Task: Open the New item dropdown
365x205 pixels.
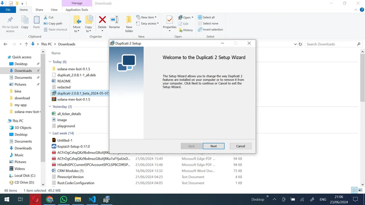Action: [x=148, y=17]
